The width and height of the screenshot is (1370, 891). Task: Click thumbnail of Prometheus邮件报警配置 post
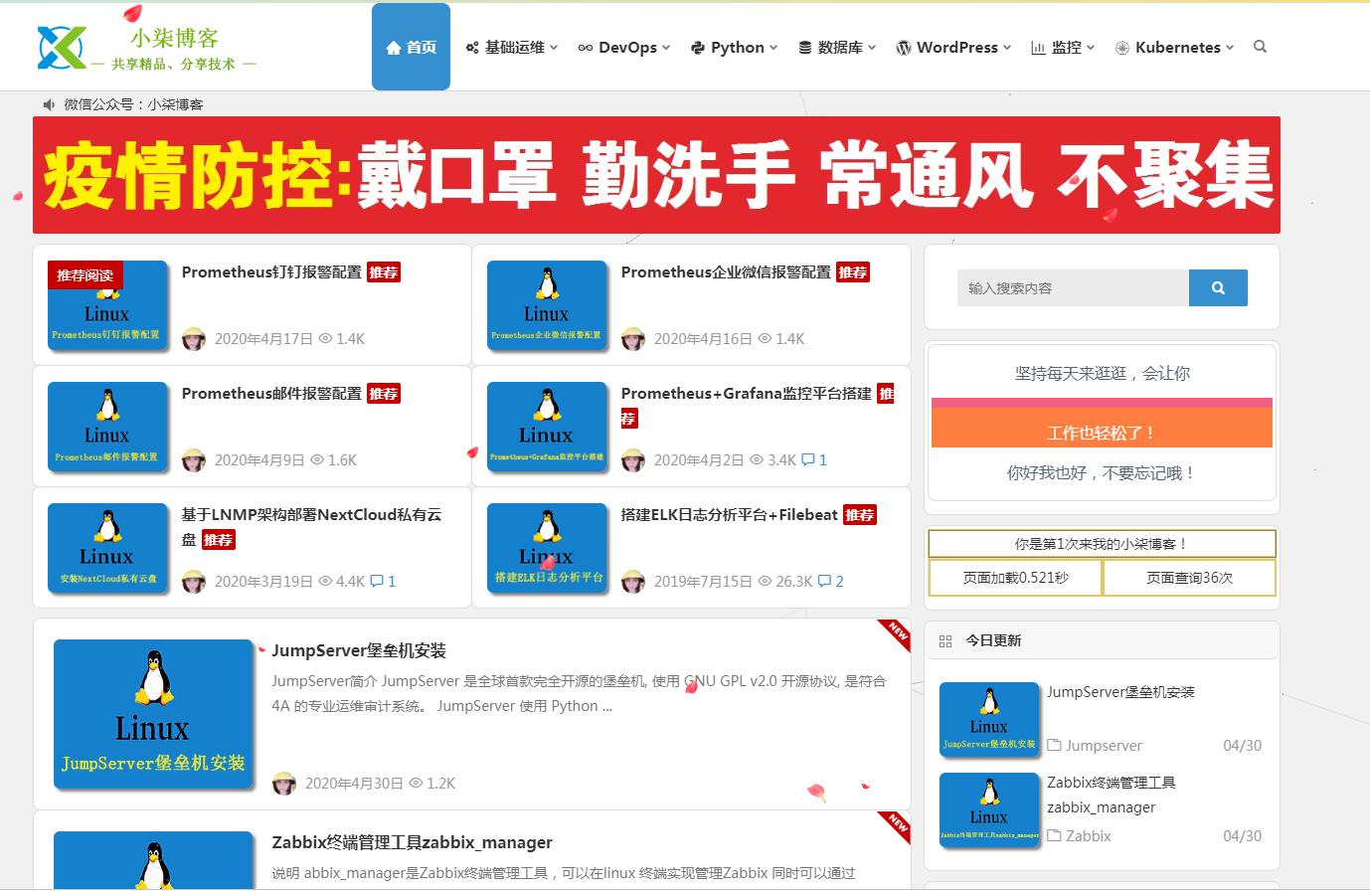107,428
